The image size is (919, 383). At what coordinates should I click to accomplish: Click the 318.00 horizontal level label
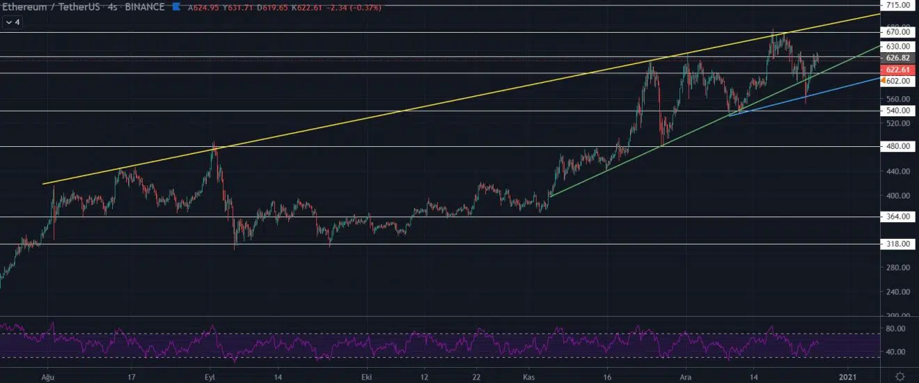tap(898, 244)
